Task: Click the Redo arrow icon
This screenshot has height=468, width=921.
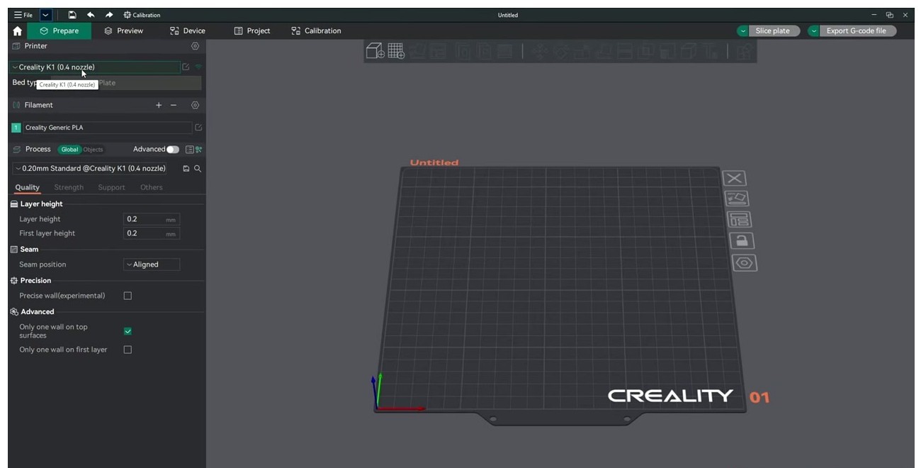Action: pos(109,15)
